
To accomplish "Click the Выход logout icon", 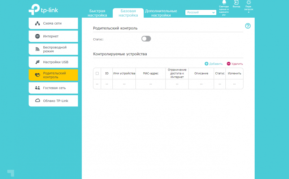I will 236,2.
